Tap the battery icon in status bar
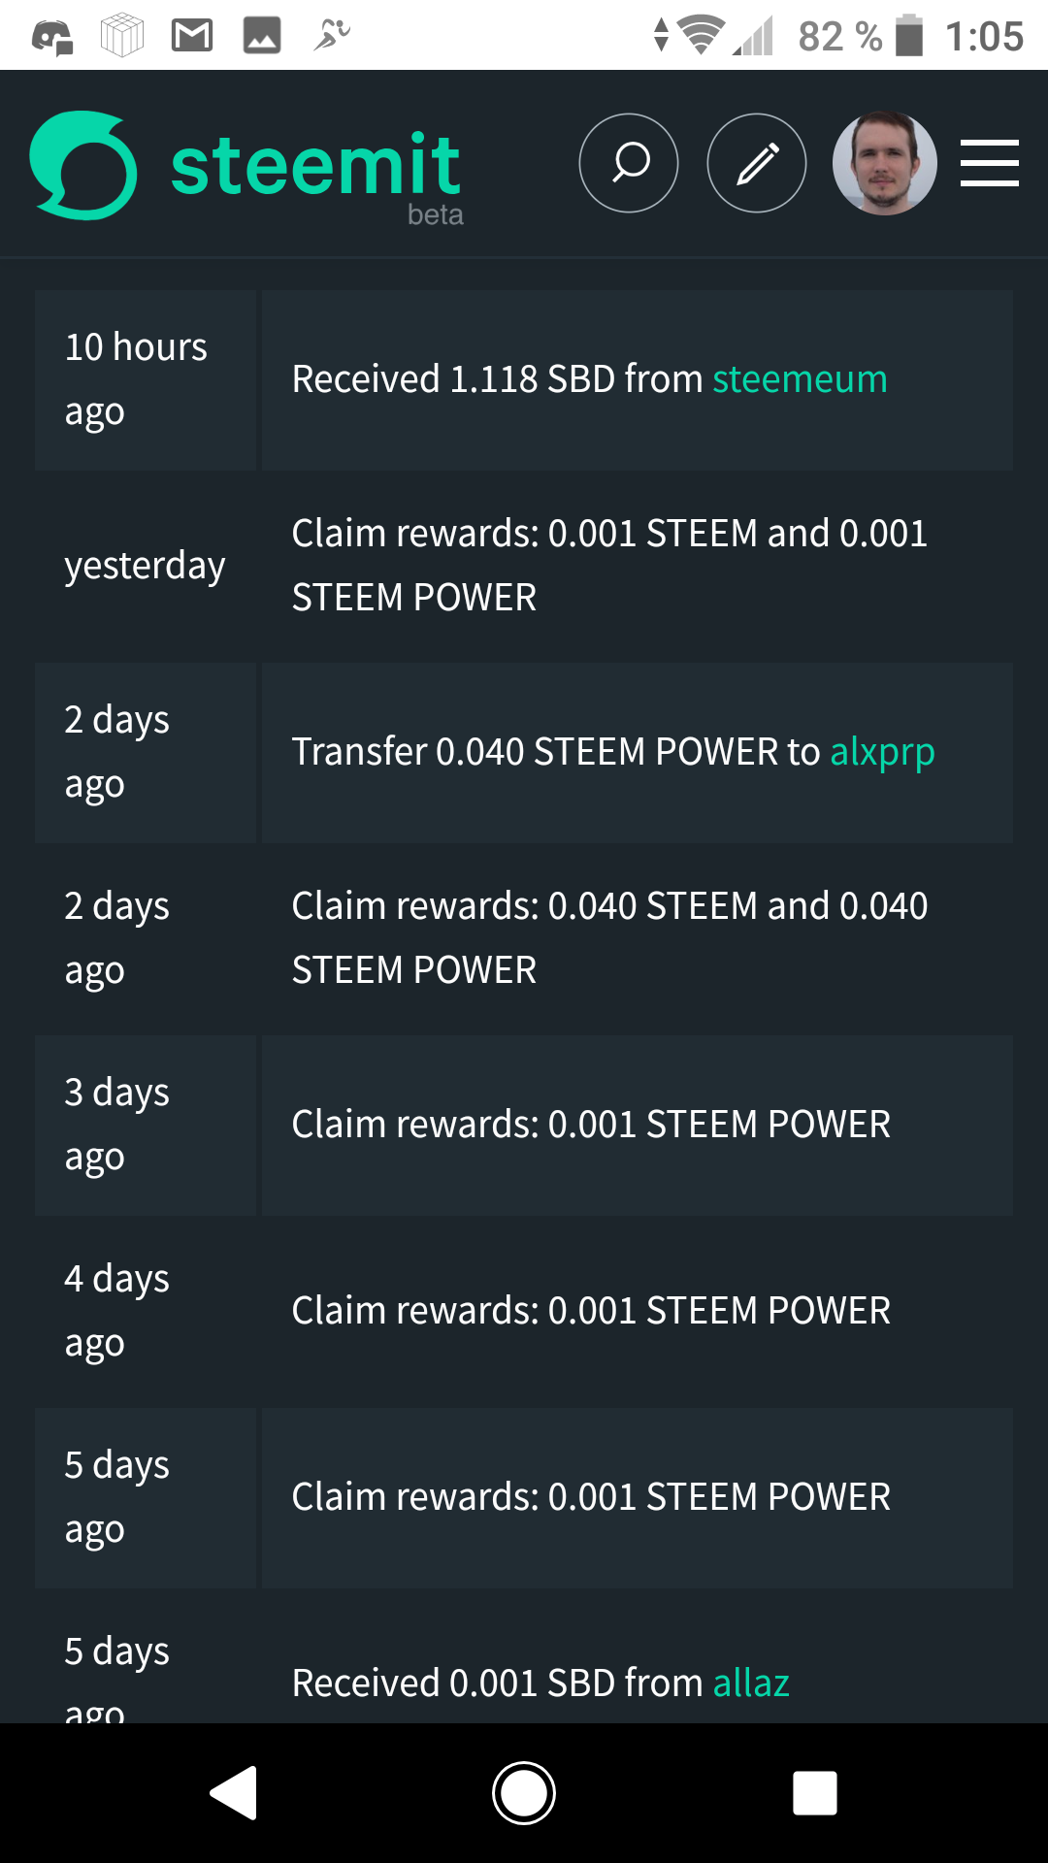Screen dimensions: 1048x1863 [909, 36]
